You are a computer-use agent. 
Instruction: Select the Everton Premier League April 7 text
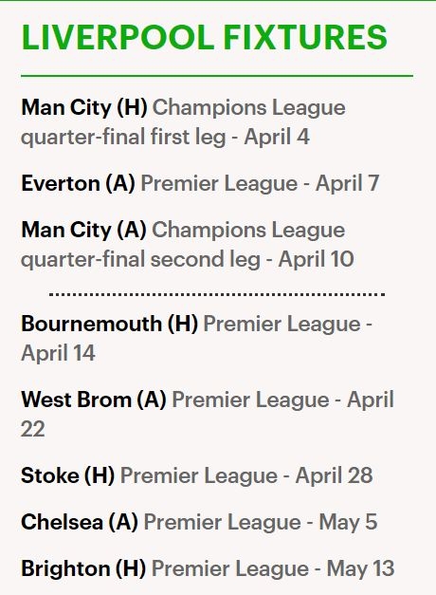[x=260, y=184]
